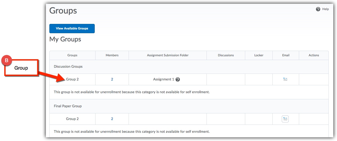
Task: Click the red B annotation badge
Action: click(7, 61)
